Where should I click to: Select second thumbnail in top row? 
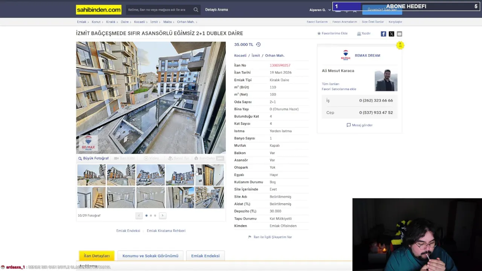[x=121, y=175]
